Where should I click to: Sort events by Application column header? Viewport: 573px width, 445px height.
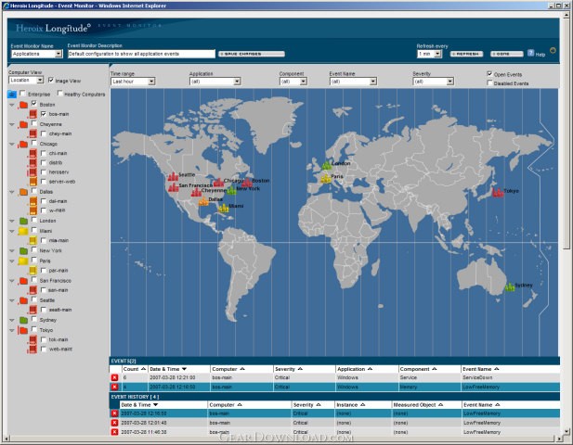(355, 369)
